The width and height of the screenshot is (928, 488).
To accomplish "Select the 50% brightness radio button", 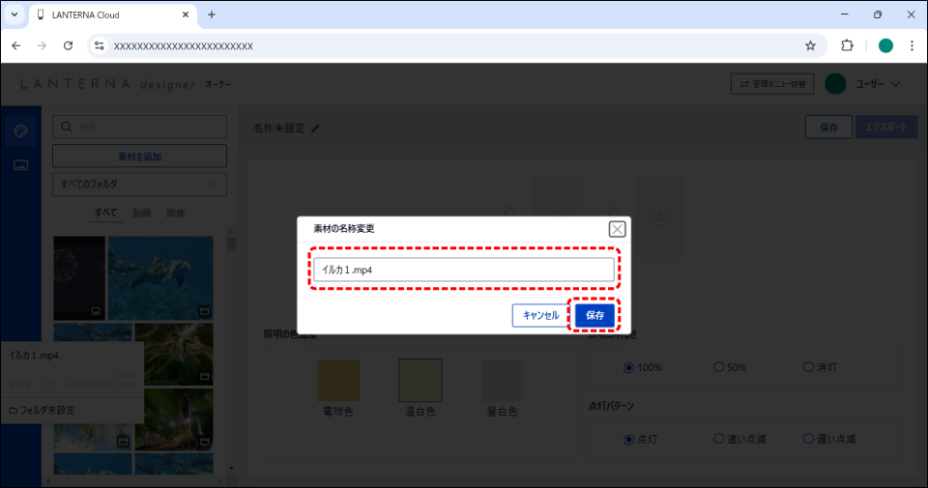I will 718,367.
